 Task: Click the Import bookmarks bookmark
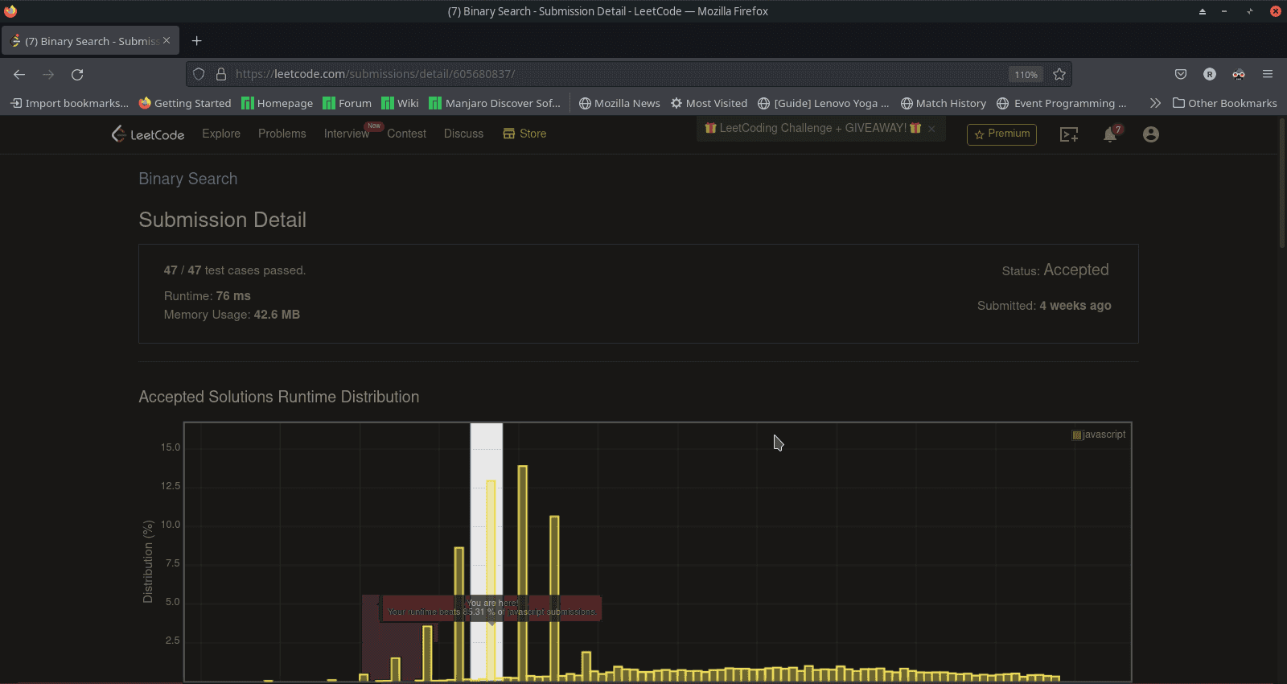click(x=69, y=103)
